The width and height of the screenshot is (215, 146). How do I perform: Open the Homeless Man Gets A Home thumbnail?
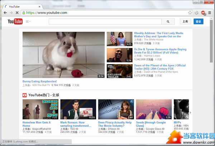[x=40, y=109]
